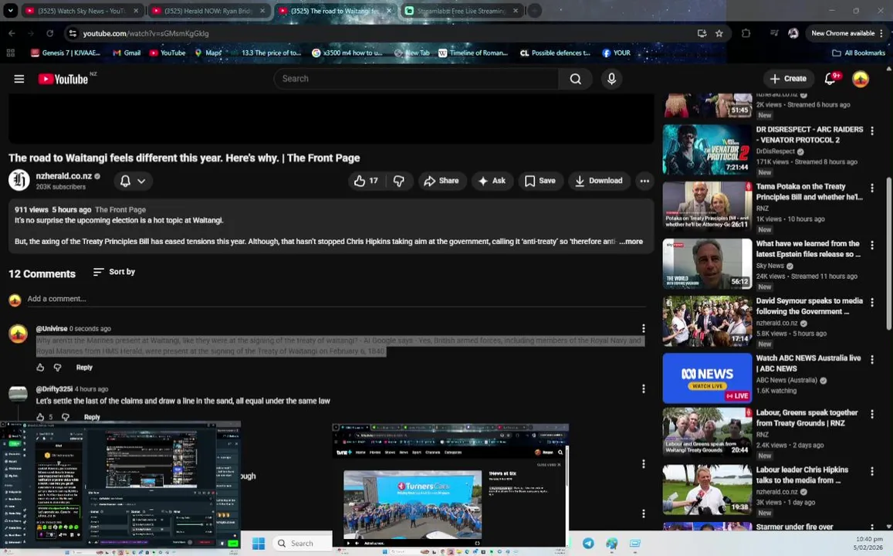The width and height of the screenshot is (893, 556).
Task: Open options for Tama Potaka video
Action: 872,188
